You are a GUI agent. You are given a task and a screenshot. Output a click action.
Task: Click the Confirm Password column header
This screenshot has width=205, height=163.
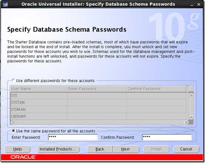pyautogui.click(x=157, y=89)
